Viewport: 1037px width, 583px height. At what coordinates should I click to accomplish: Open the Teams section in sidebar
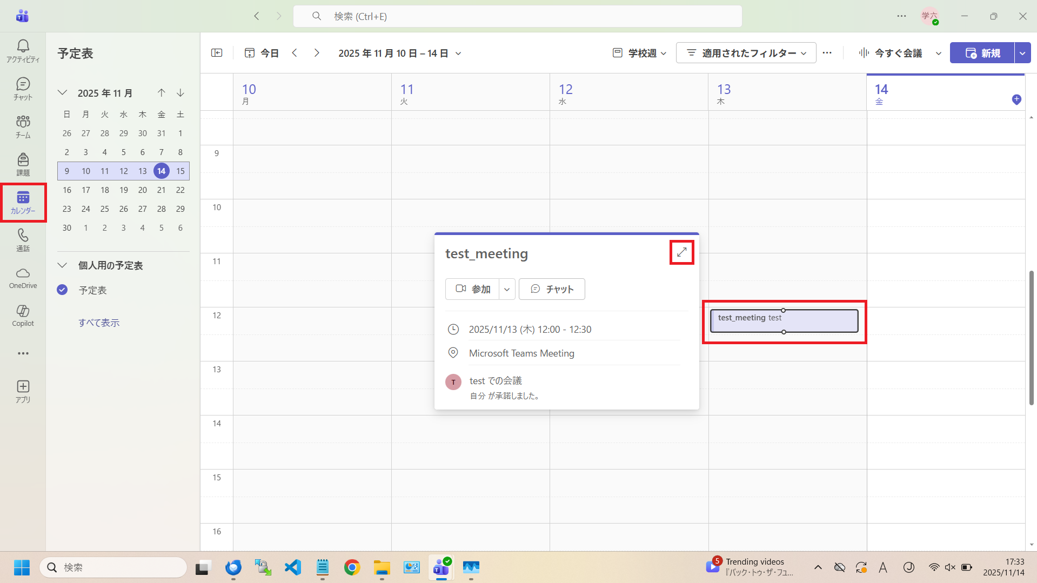(23, 126)
